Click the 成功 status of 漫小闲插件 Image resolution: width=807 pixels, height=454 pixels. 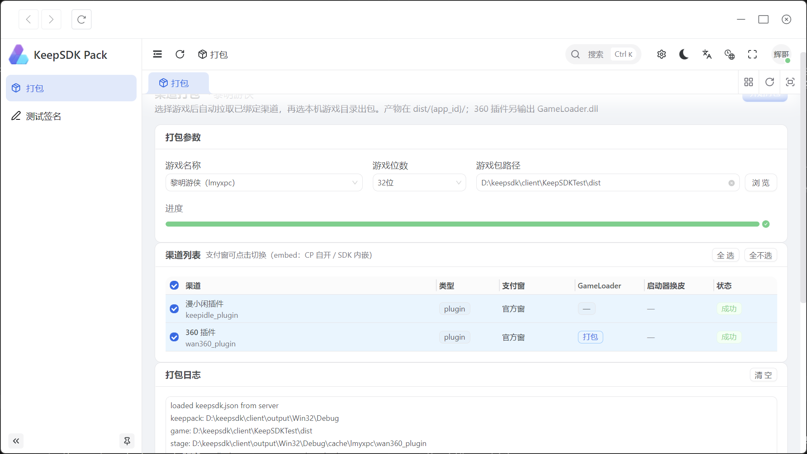729,309
